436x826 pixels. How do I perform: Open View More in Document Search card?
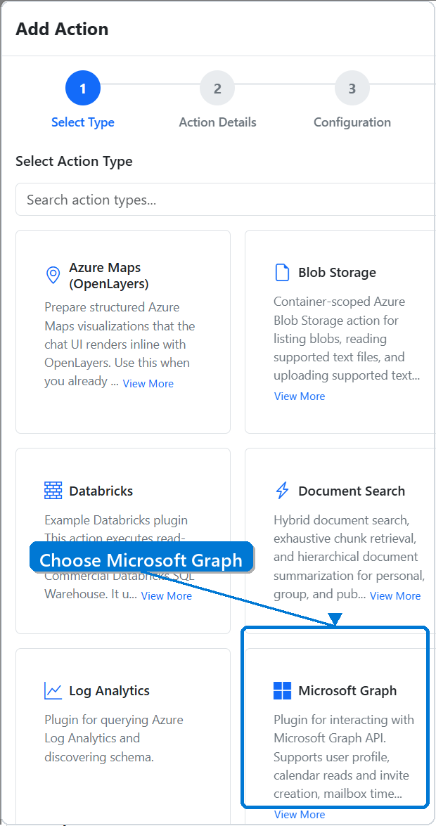[x=395, y=596]
